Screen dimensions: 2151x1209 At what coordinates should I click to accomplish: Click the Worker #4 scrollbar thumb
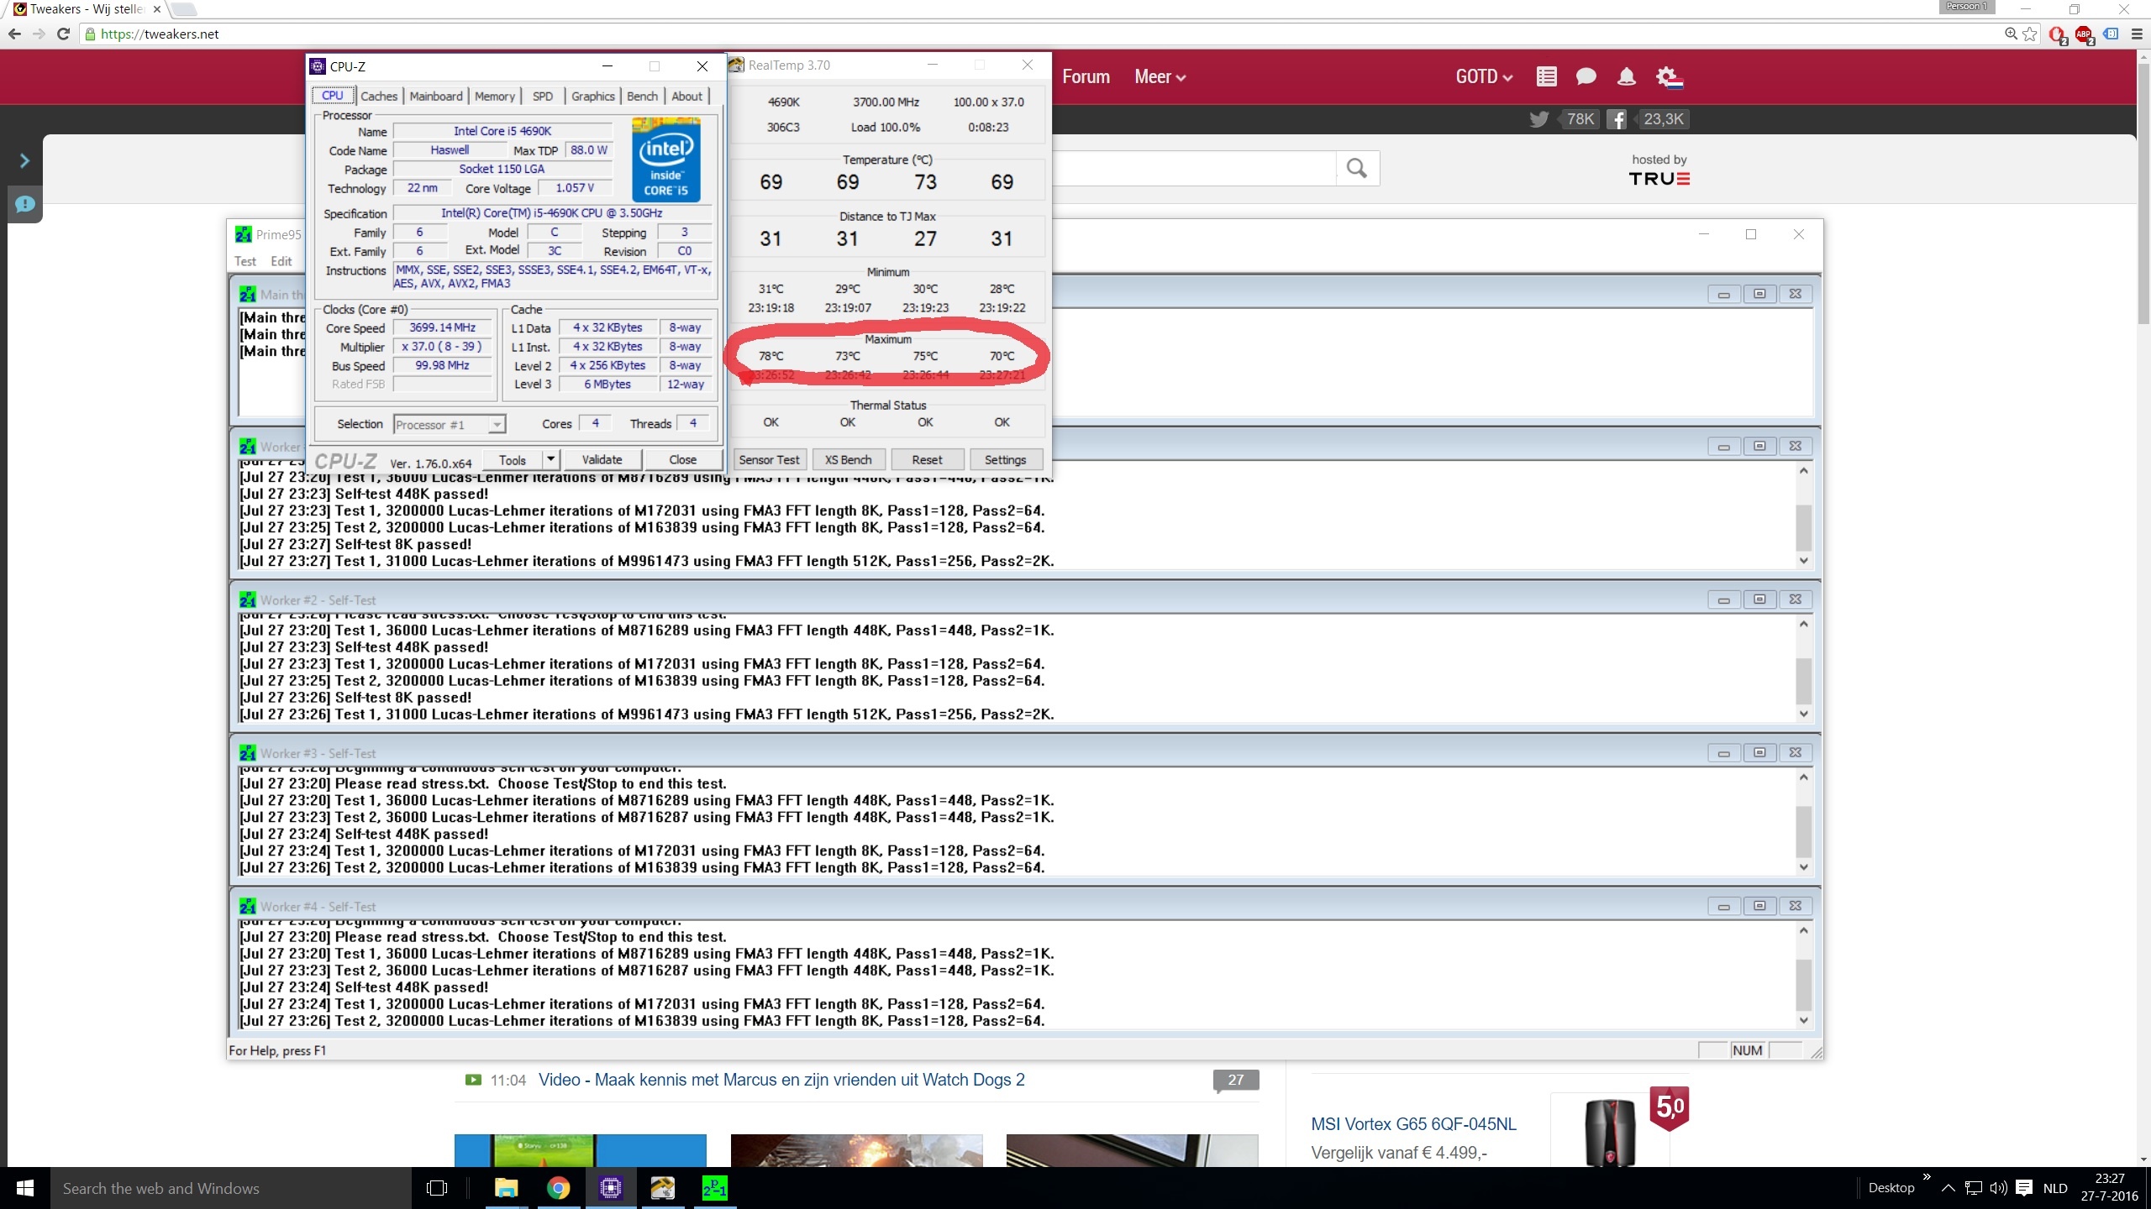point(1803,986)
